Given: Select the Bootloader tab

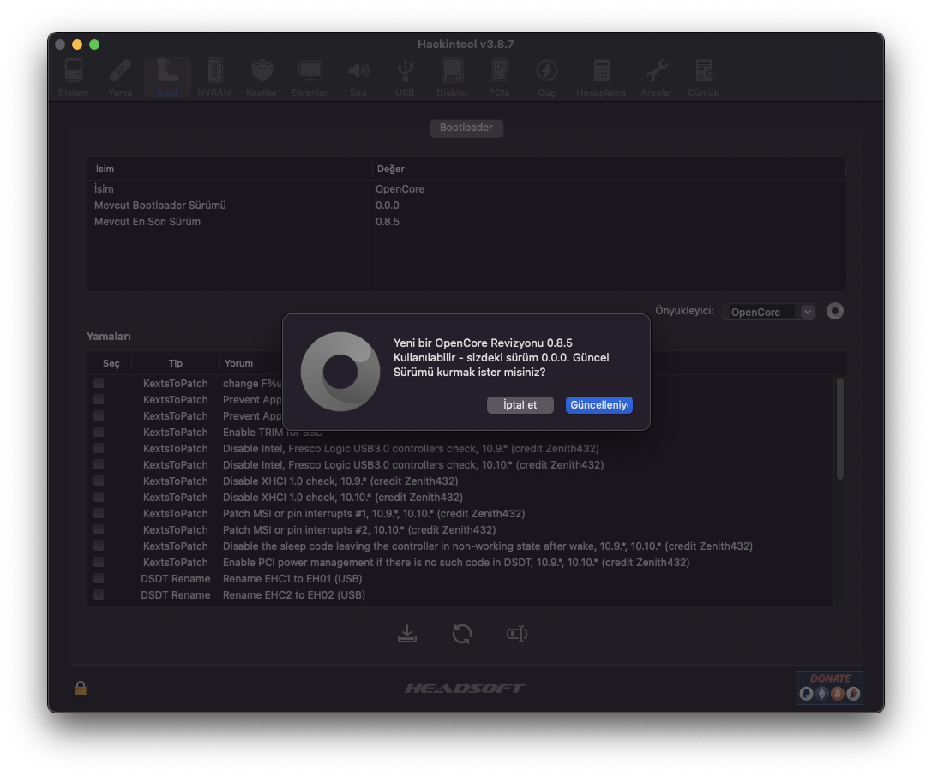Looking at the screenshot, I should pos(466,128).
